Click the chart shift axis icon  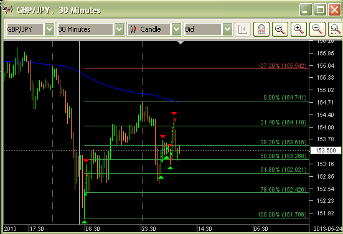tap(243, 29)
